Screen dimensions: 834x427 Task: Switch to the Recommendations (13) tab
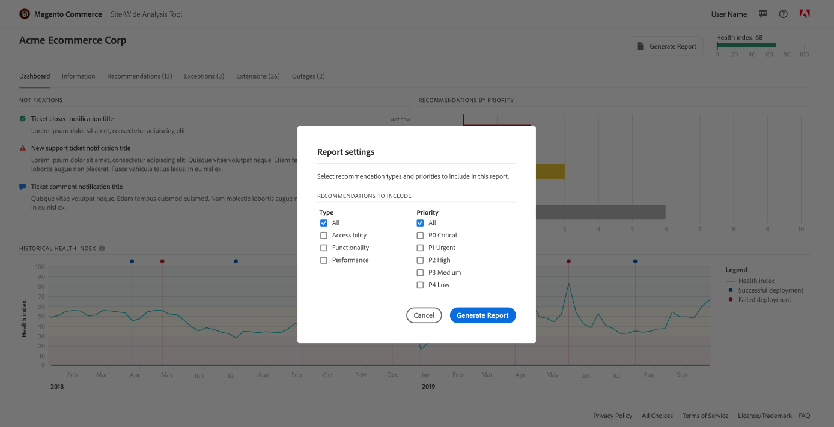tap(139, 76)
